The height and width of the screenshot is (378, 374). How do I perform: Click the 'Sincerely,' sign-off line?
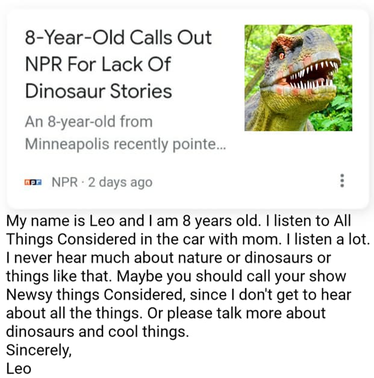(x=37, y=350)
